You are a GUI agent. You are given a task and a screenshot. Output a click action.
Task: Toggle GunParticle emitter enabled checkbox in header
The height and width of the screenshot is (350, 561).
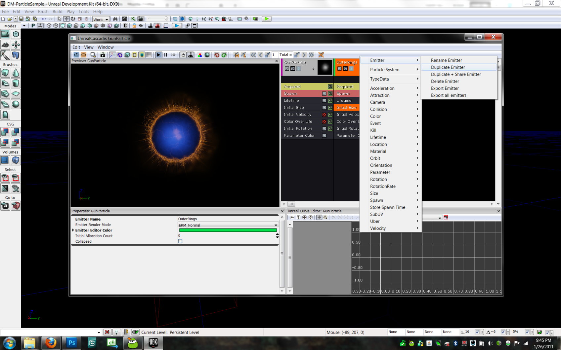tap(287, 69)
